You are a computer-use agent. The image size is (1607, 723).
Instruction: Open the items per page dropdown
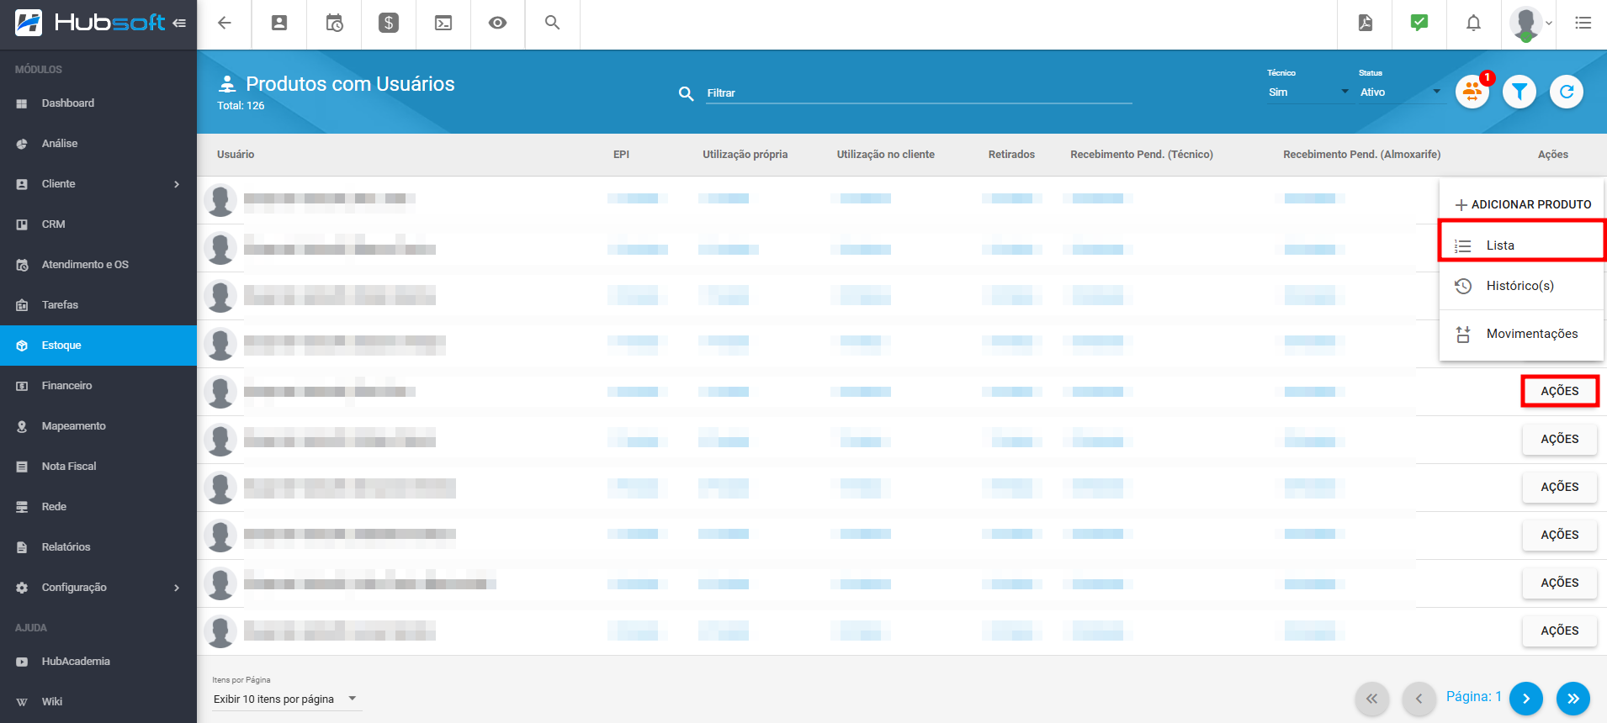pyautogui.click(x=286, y=699)
